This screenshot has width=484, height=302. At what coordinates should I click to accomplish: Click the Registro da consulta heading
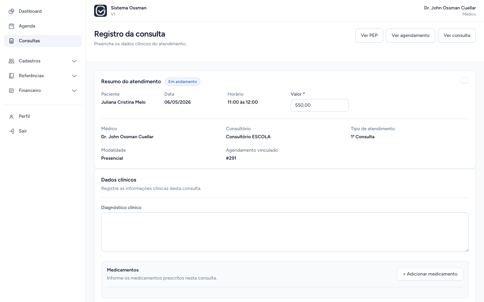130,34
